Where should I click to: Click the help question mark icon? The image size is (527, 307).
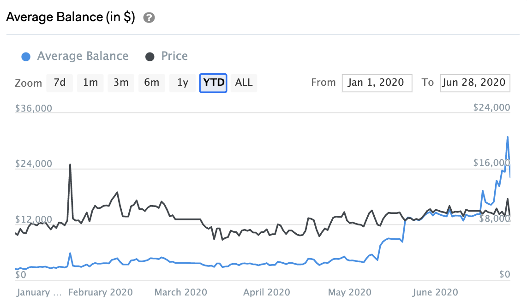click(x=149, y=18)
